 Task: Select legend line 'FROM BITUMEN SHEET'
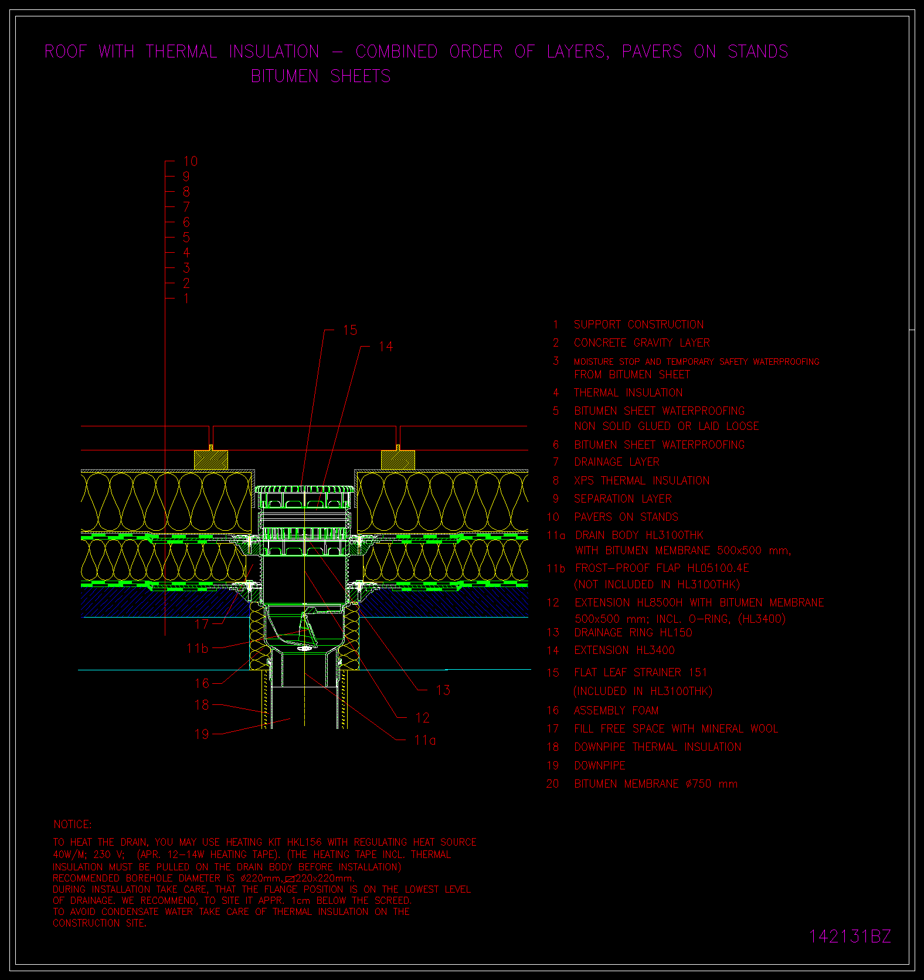pyautogui.click(x=632, y=374)
